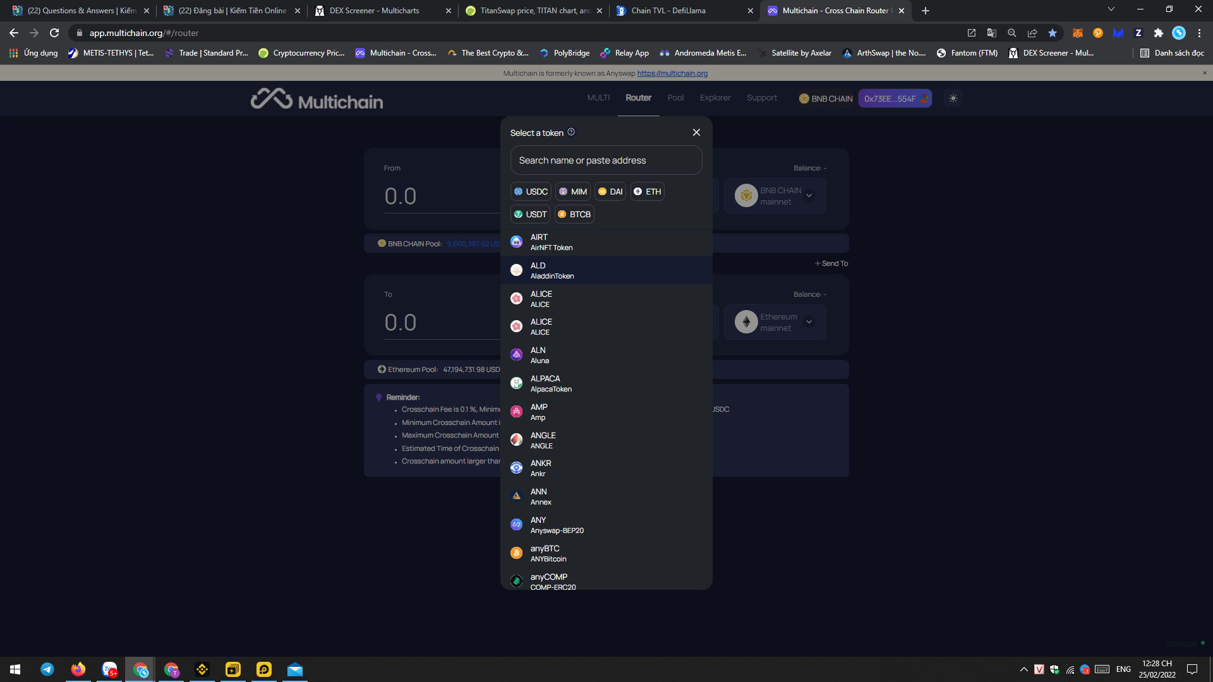The height and width of the screenshot is (682, 1213).
Task: Open the multichain.org banner link
Action: [672, 73]
